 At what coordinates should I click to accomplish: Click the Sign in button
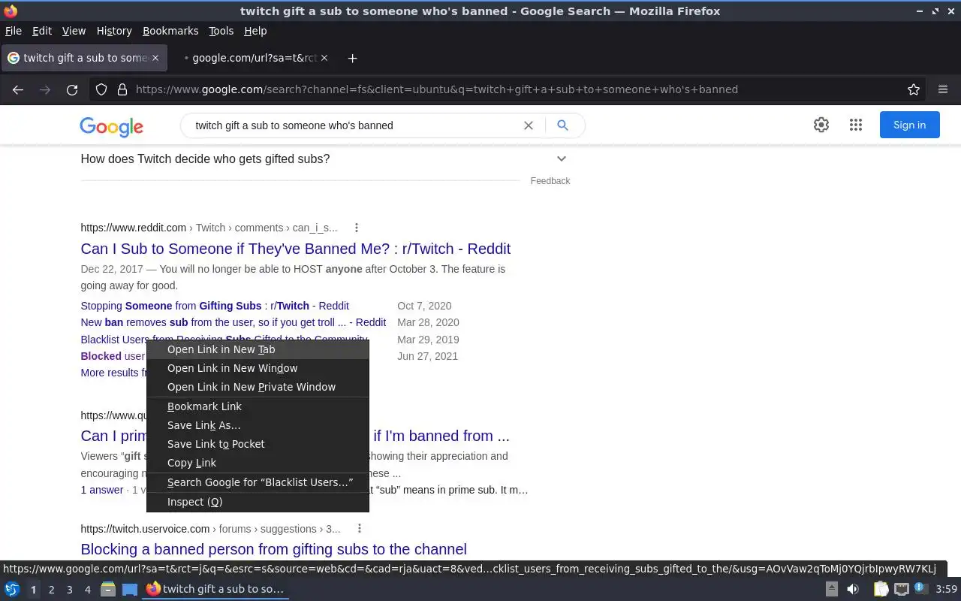point(909,125)
